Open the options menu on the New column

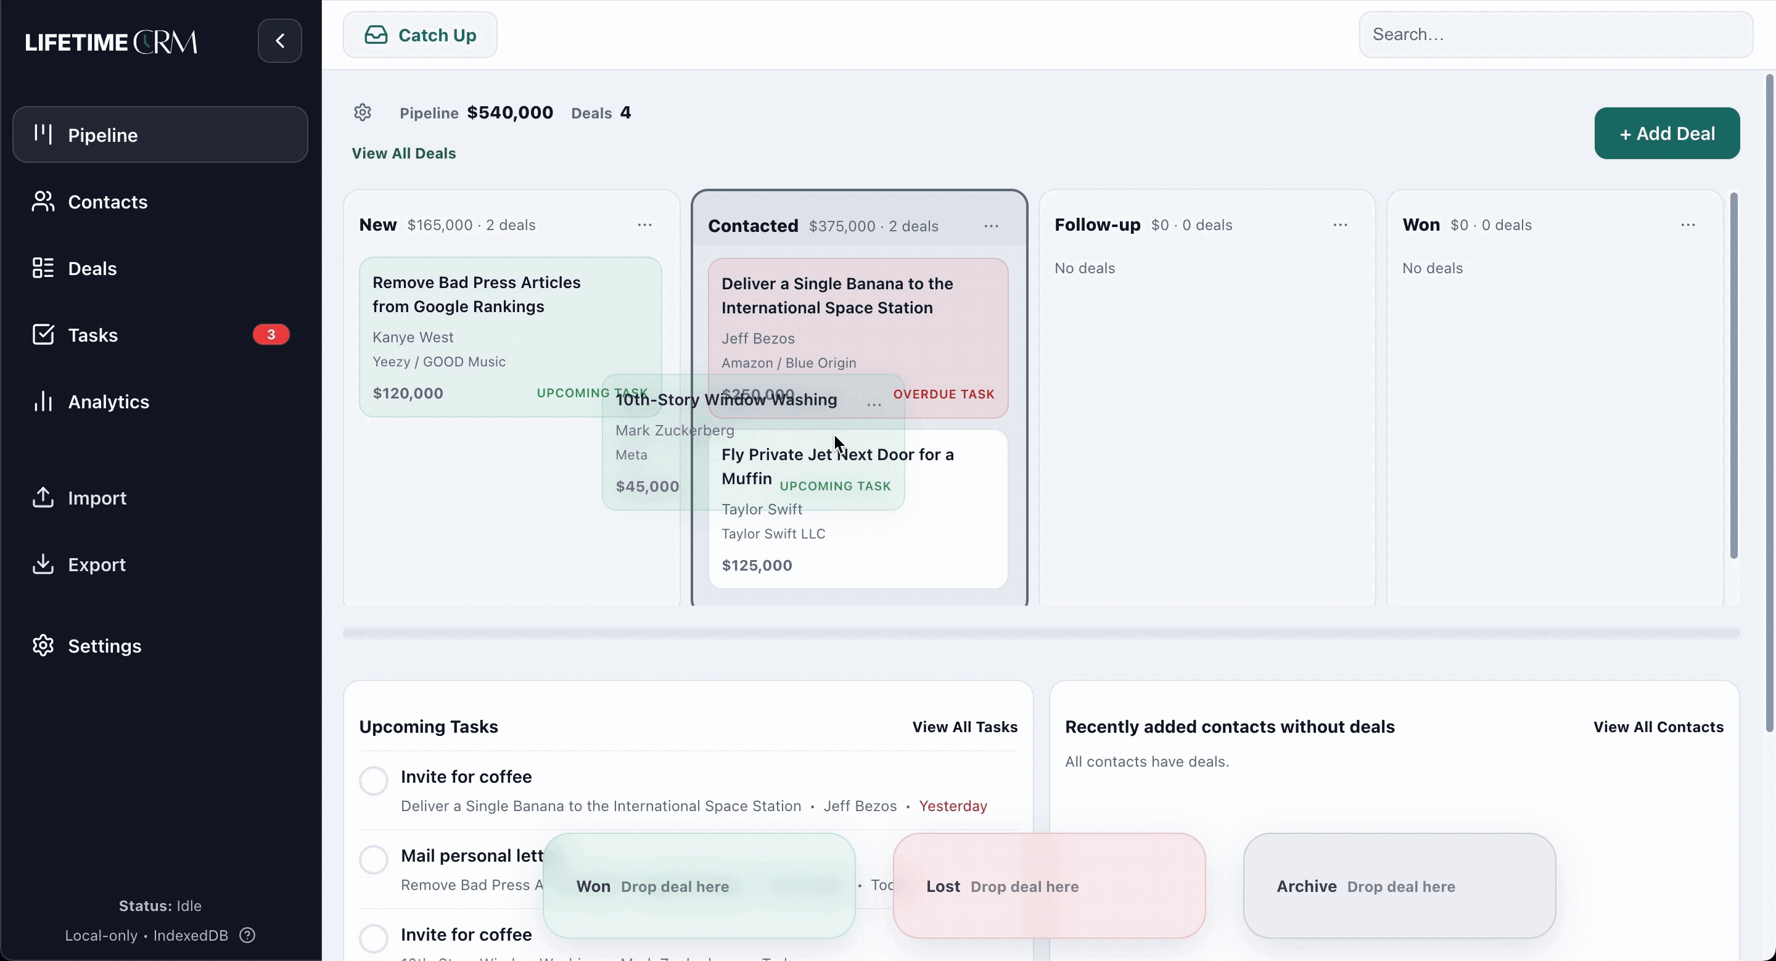[x=645, y=225]
